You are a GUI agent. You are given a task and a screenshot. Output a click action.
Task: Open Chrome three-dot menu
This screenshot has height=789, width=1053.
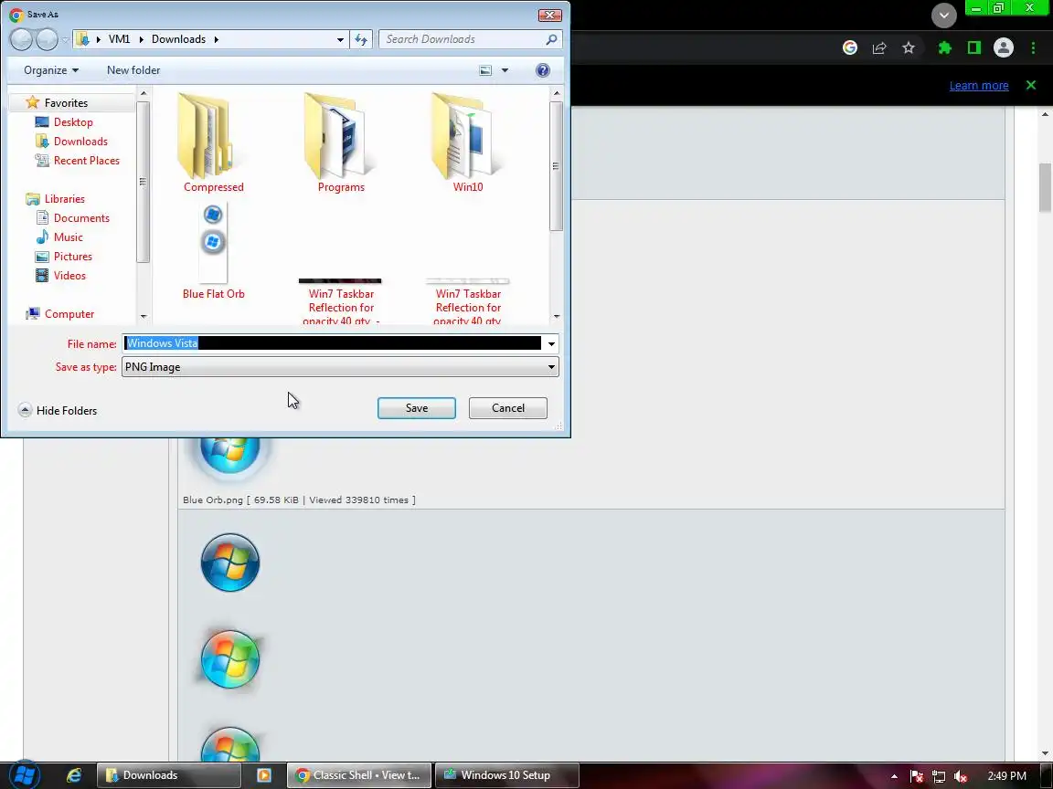1033,47
